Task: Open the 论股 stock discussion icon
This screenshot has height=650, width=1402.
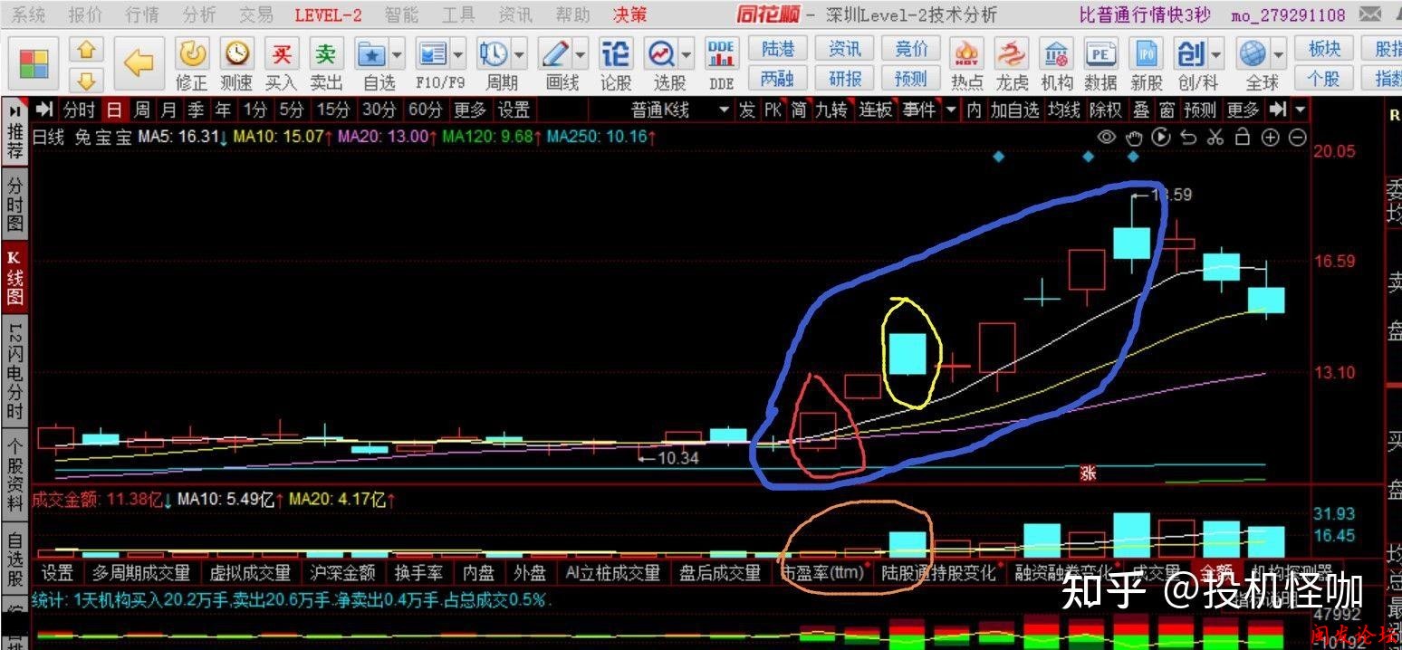Action: pos(616,56)
